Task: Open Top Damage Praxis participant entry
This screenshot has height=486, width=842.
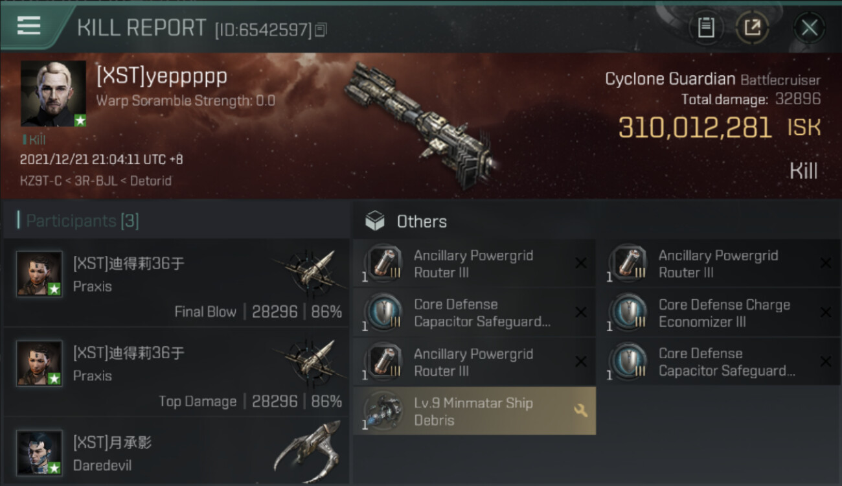Action: coord(176,372)
